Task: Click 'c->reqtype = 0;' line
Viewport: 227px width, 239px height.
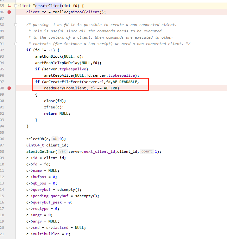Action: (x=43, y=209)
